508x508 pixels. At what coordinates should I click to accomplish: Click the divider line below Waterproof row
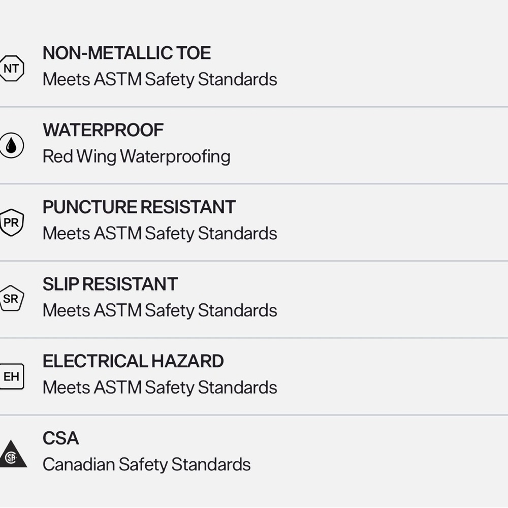(254, 184)
